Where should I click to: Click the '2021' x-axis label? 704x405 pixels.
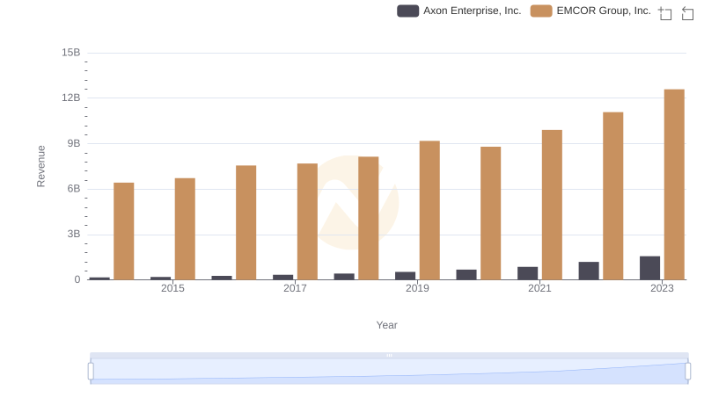click(x=539, y=288)
